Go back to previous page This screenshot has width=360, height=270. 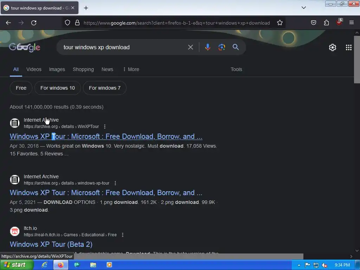click(8, 23)
